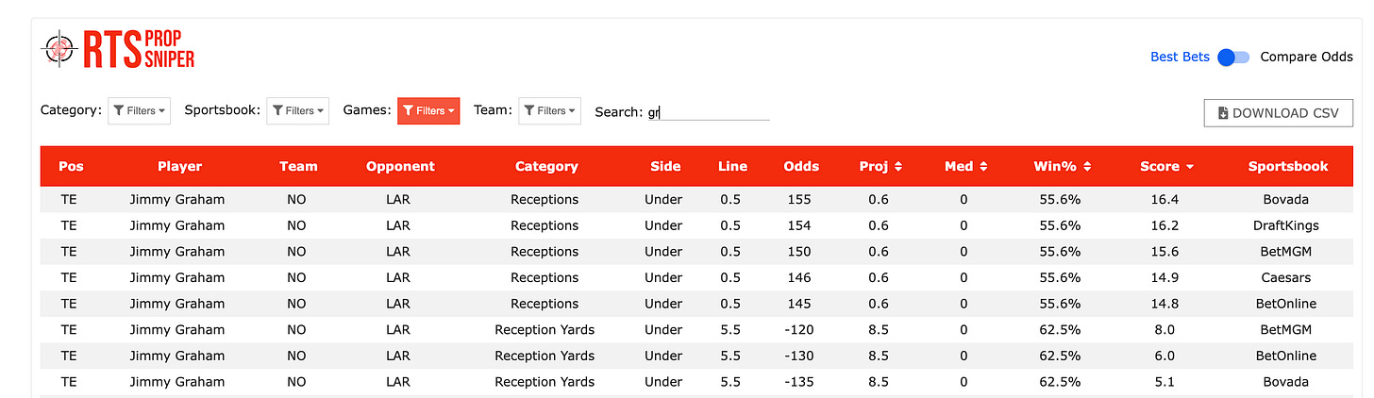1374x398 pixels.
Task: Click the Player column header
Action: (179, 167)
